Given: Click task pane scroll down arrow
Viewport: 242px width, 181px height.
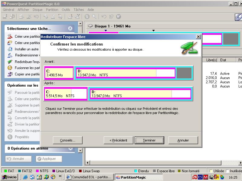Looking at the screenshot, I should (80, 150).
